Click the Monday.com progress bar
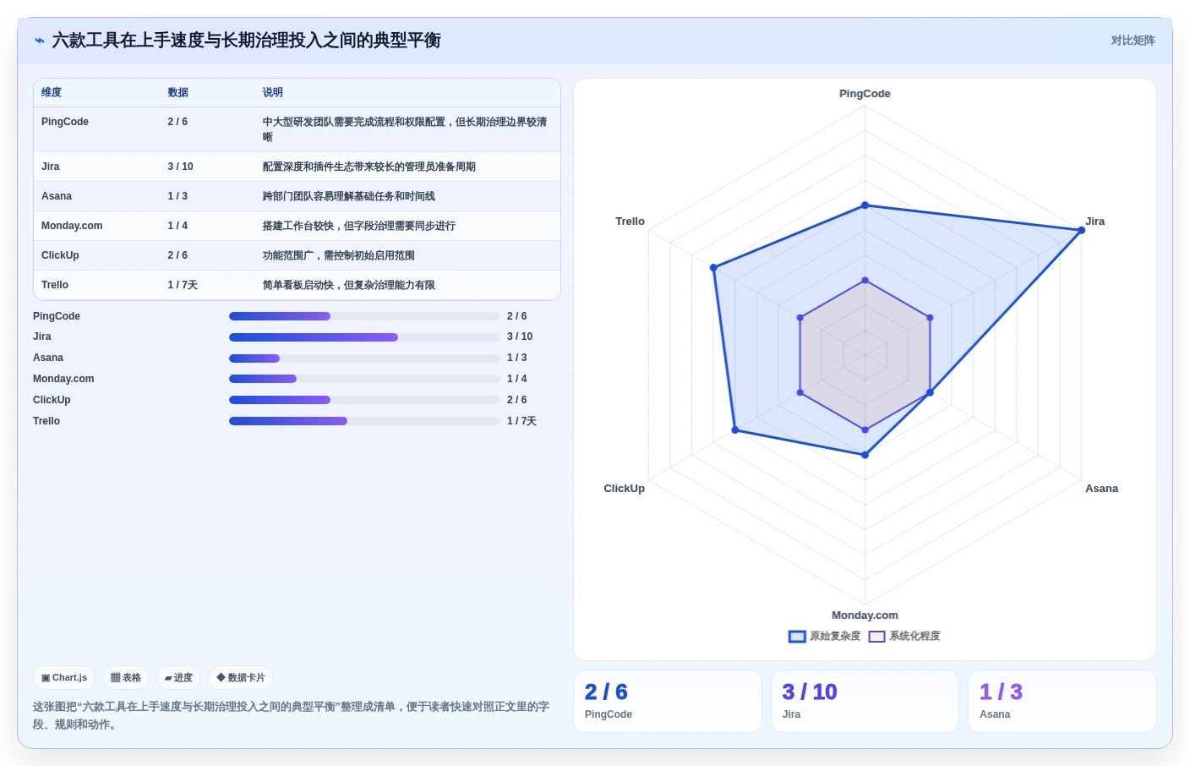 364,379
